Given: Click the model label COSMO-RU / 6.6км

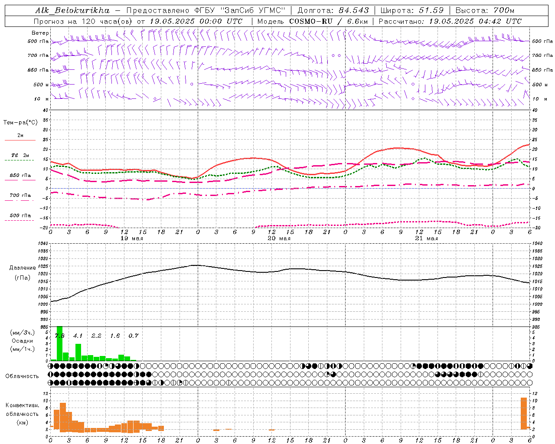Looking at the screenshot, I should (329, 21).
